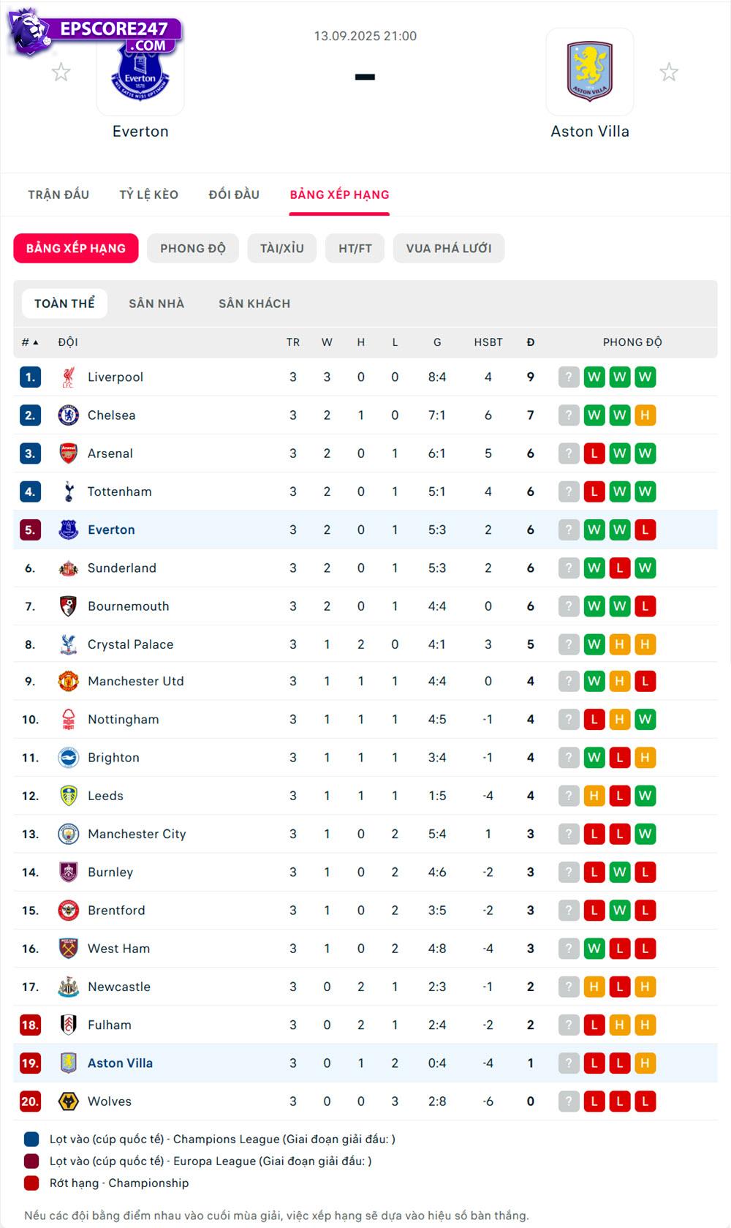This screenshot has width=731, height=1228.
Task: Click the Liverpool club crest icon
Action: [68, 377]
